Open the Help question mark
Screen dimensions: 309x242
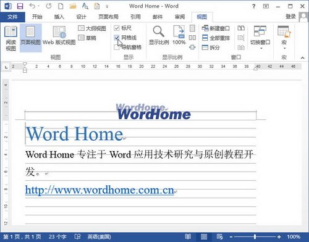tap(254, 6)
